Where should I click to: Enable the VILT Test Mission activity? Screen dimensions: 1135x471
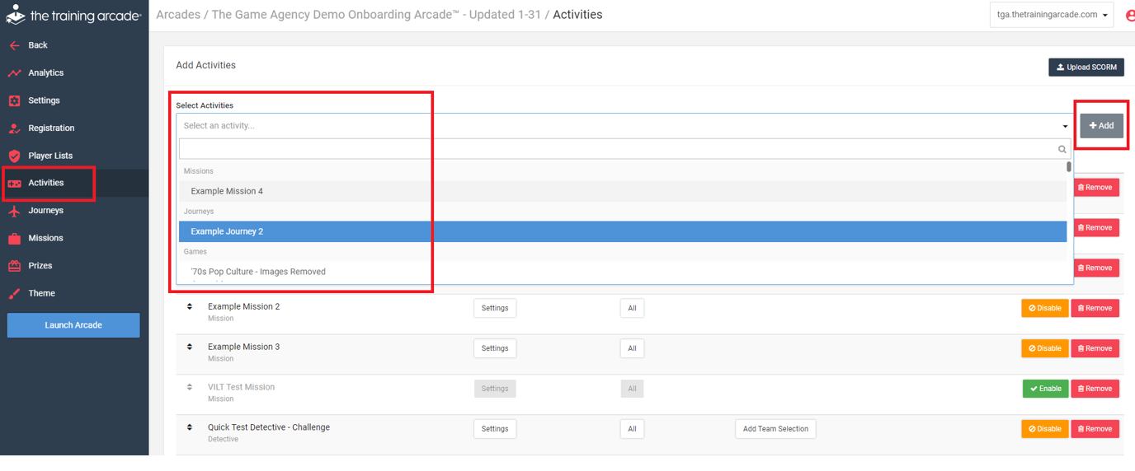coord(1045,389)
